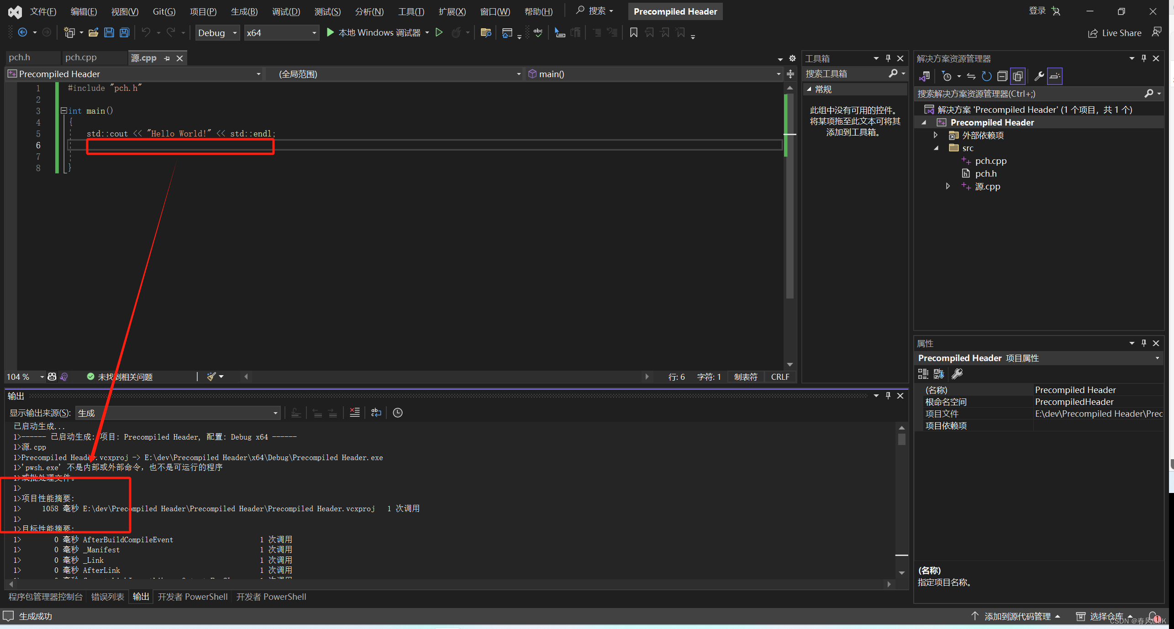Expand the 外部依赖项 tree node
This screenshot has width=1174, height=629.
[x=936, y=135]
